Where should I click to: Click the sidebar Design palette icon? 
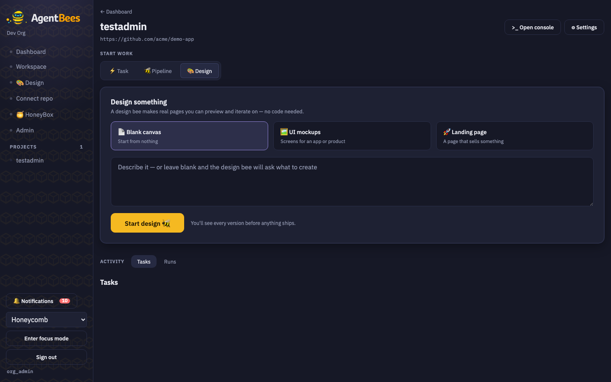pyautogui.click(x=20, y=83)
